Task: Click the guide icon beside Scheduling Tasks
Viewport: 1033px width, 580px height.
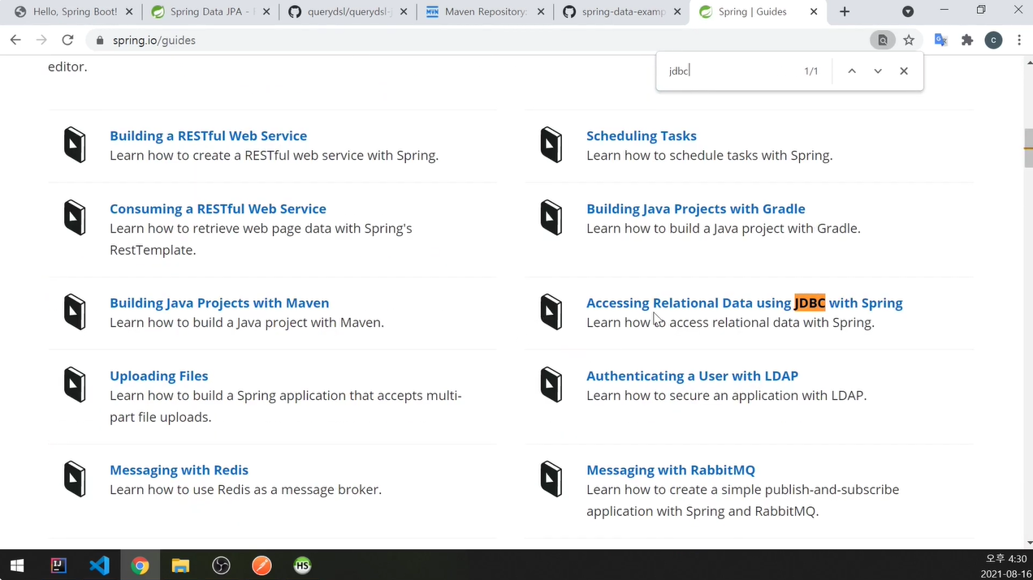Action: pos(551,145)
